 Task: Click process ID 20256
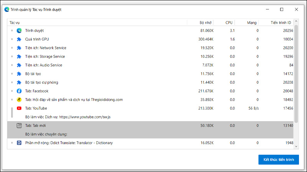click(288, 31)
